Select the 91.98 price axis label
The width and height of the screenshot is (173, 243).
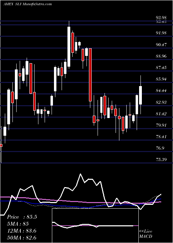click(x=161, y=33)
